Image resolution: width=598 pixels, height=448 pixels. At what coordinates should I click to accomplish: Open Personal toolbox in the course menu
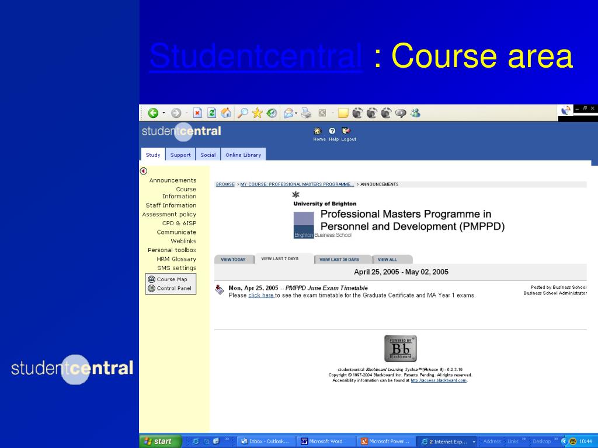point(172,250)
